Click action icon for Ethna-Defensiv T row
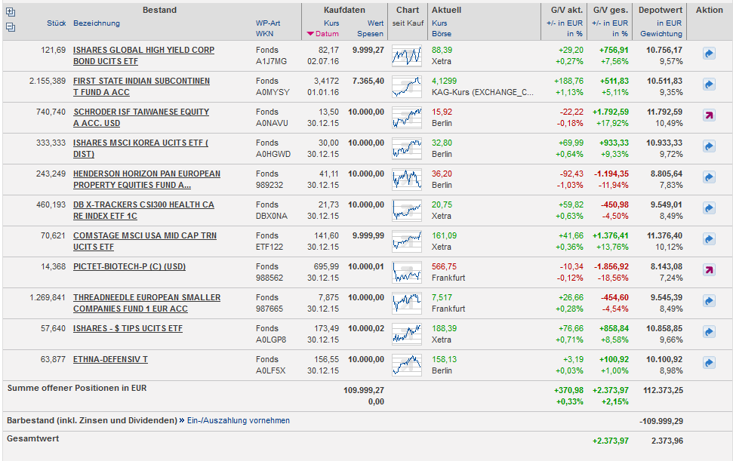Viewport: 733px width, 461px height. [x=709, y=364]
